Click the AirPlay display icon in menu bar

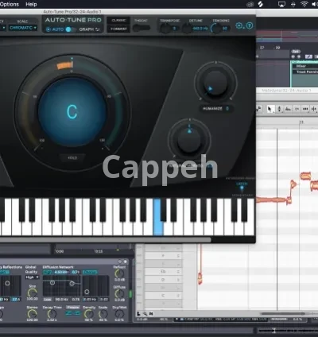click(281, 4)
